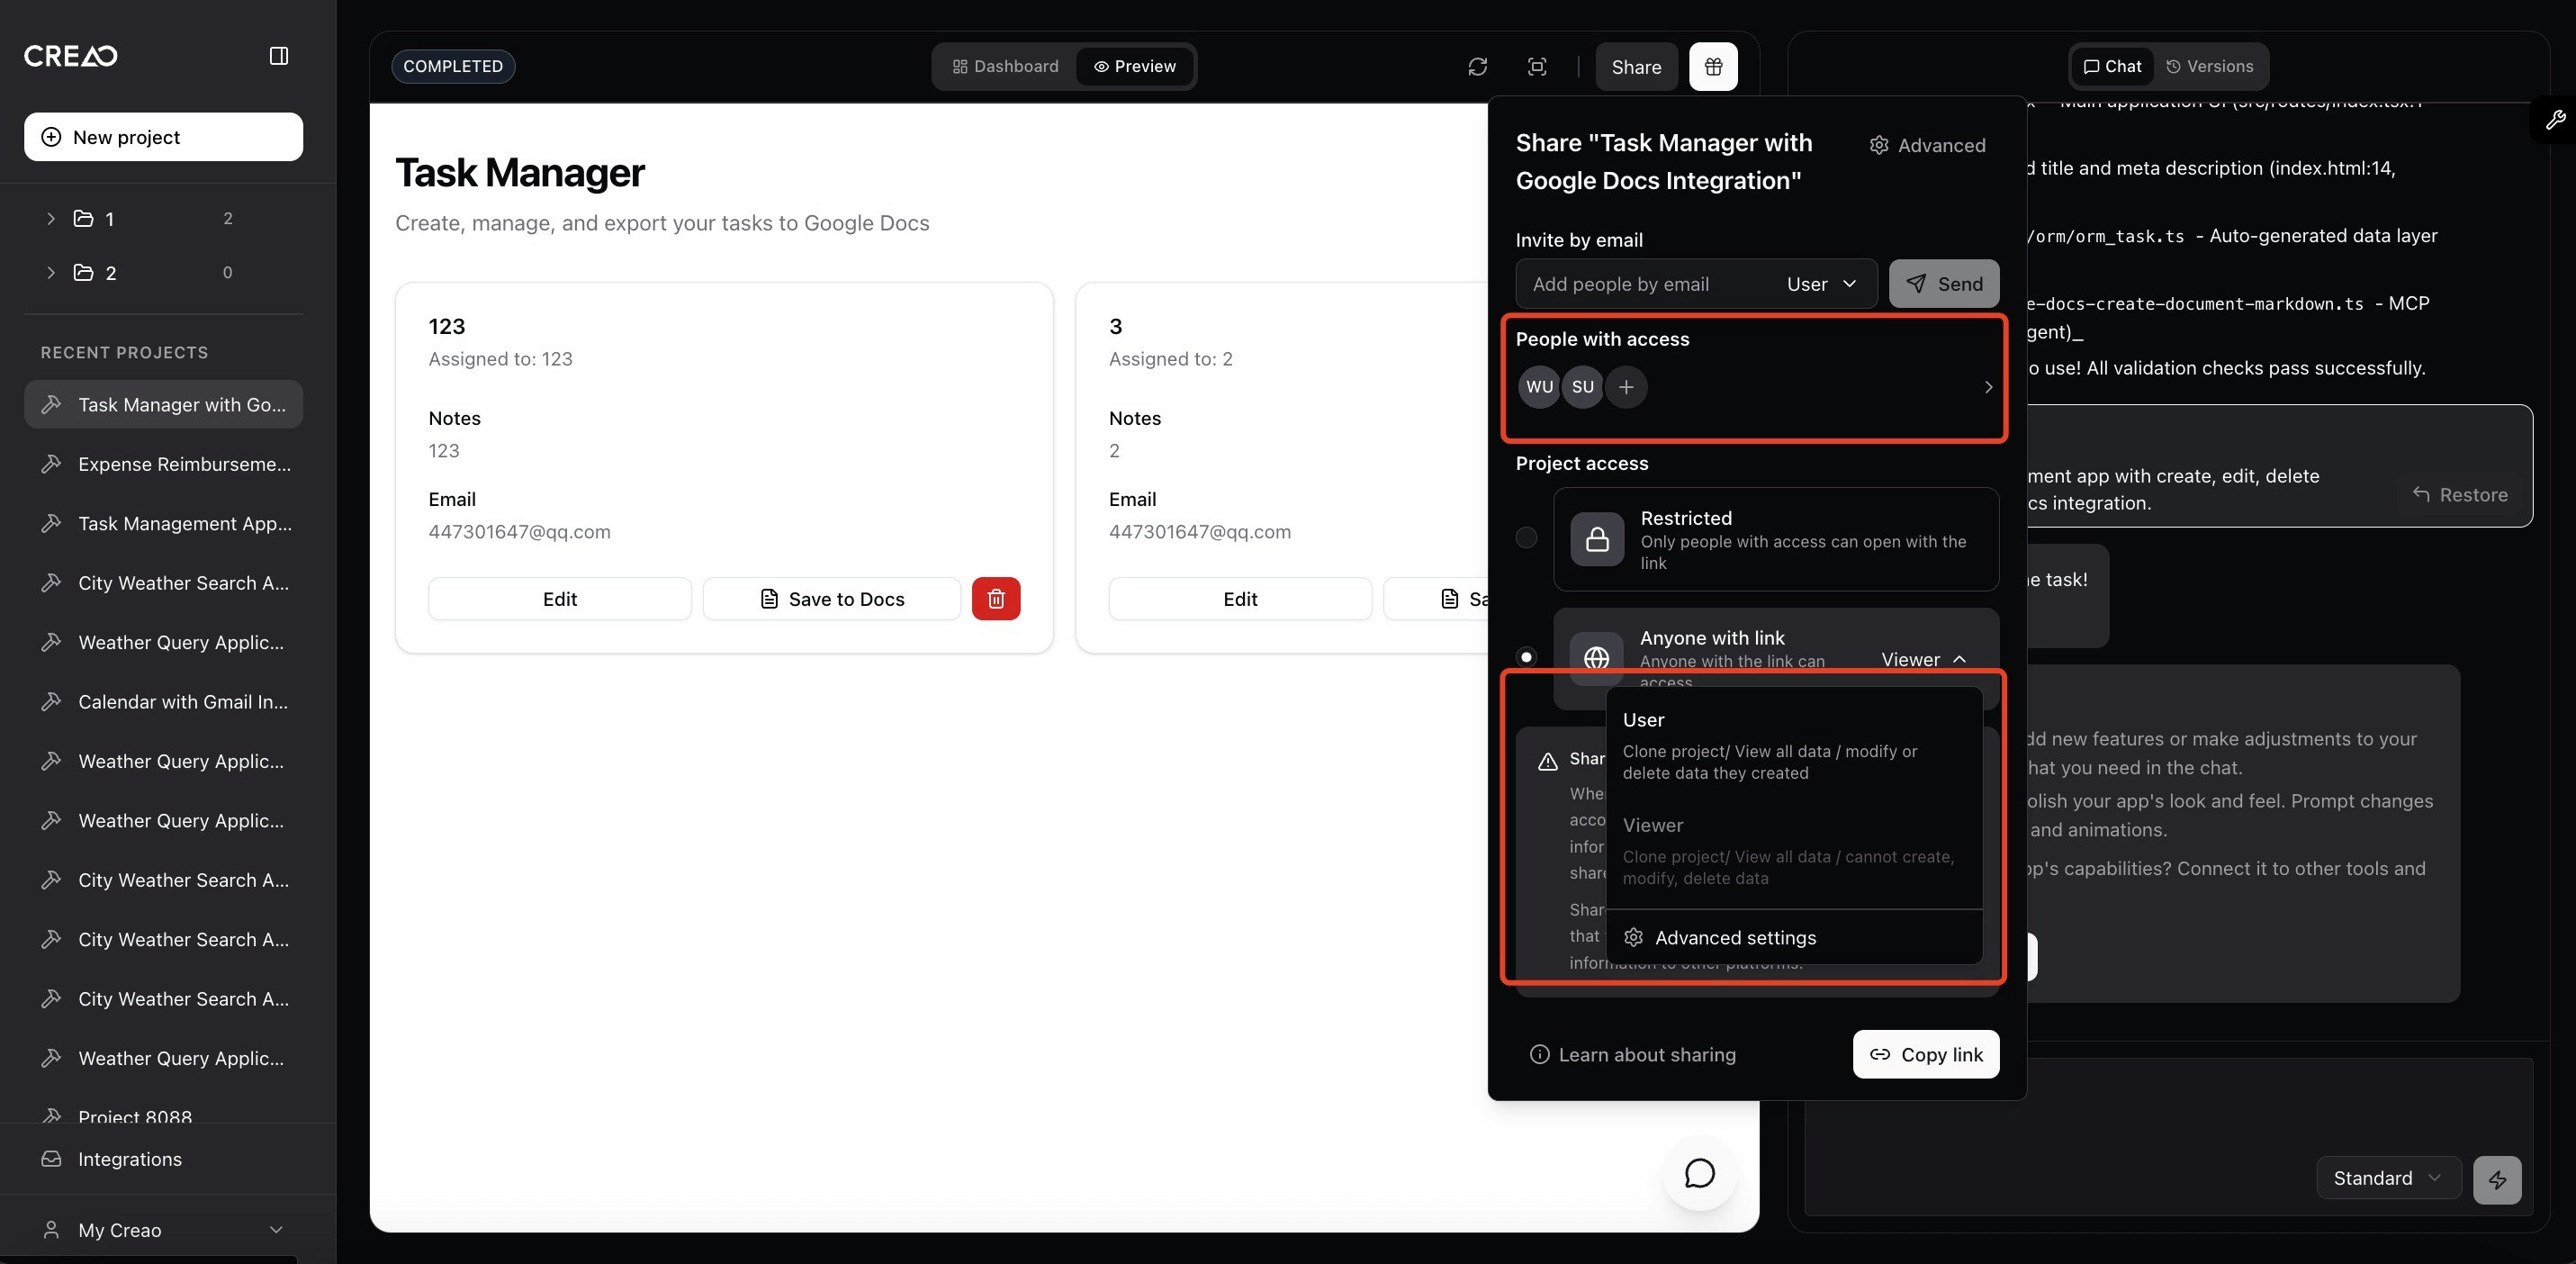Click the wrench icon at right edge
The height and width of the screenshot is (1264, 2576).
pyautogui.click(x=2555, y=120)
